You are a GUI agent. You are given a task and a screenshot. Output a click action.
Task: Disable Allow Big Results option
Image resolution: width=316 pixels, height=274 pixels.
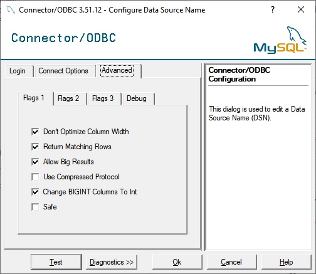click(x=35, y=162)
